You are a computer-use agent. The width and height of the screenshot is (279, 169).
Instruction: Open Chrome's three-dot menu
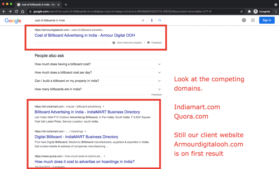(x=276, y=11)
